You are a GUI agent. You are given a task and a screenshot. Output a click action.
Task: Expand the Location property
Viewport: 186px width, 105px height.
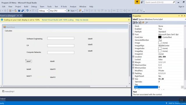click(x=133, y=57)
